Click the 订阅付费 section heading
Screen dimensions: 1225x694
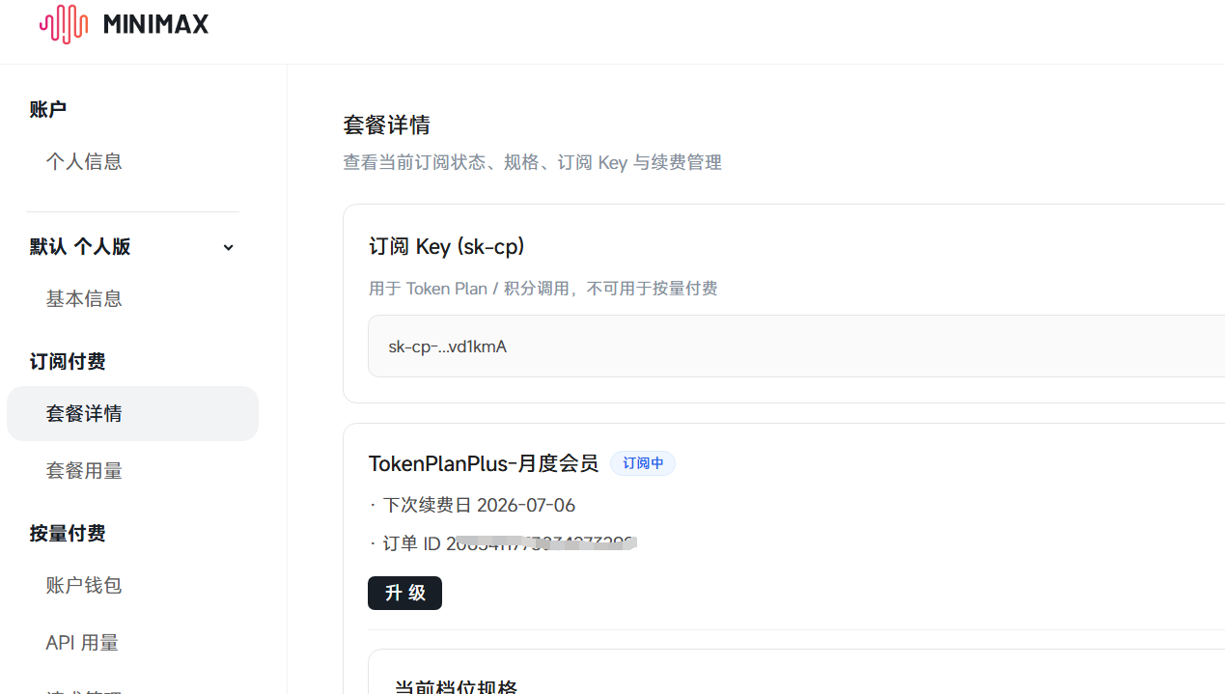tap(68, 361)
